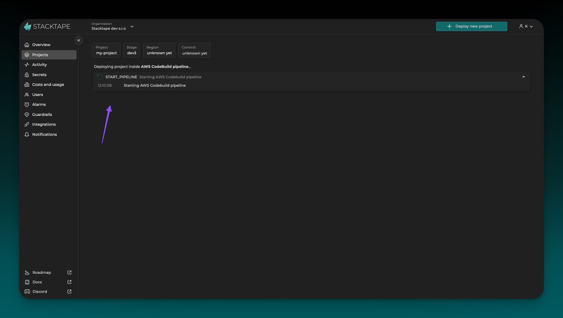Click the Costs and usage chart icon
563x318 pixels.
coord(27,85)
